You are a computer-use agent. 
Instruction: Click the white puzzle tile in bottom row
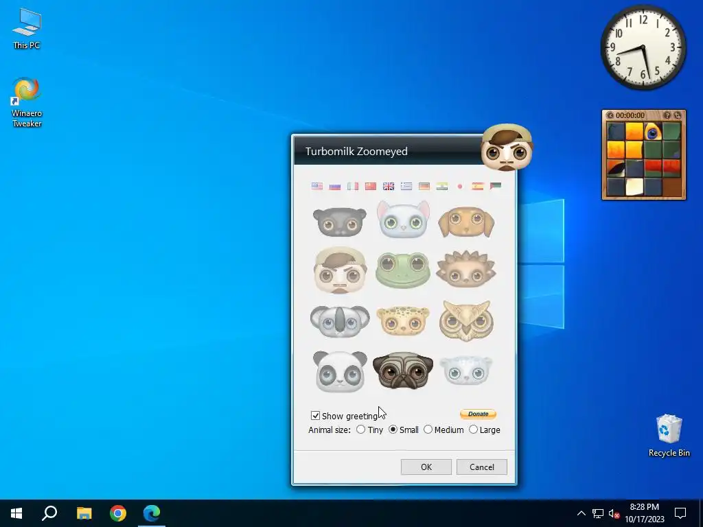tap(634, 187)
